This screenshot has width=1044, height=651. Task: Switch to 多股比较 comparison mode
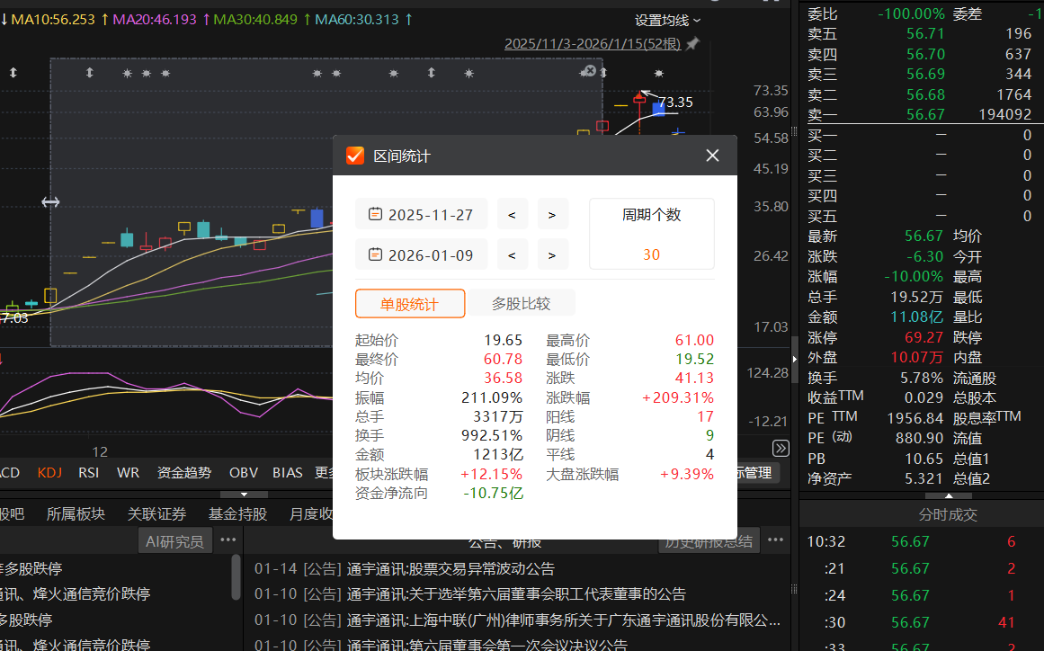522,304
